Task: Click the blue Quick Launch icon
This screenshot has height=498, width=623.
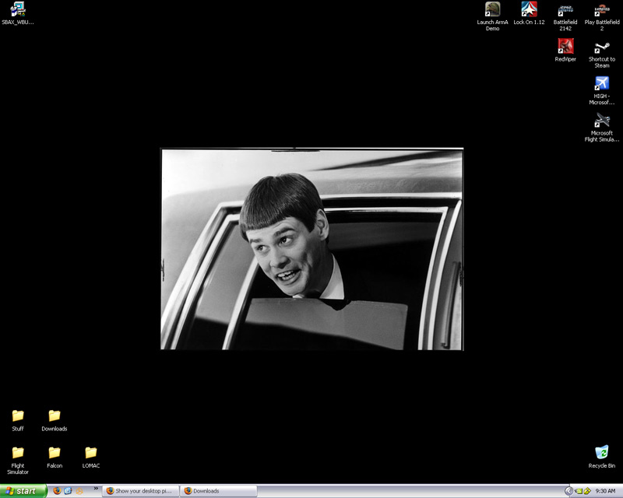Action: [68, 491]
